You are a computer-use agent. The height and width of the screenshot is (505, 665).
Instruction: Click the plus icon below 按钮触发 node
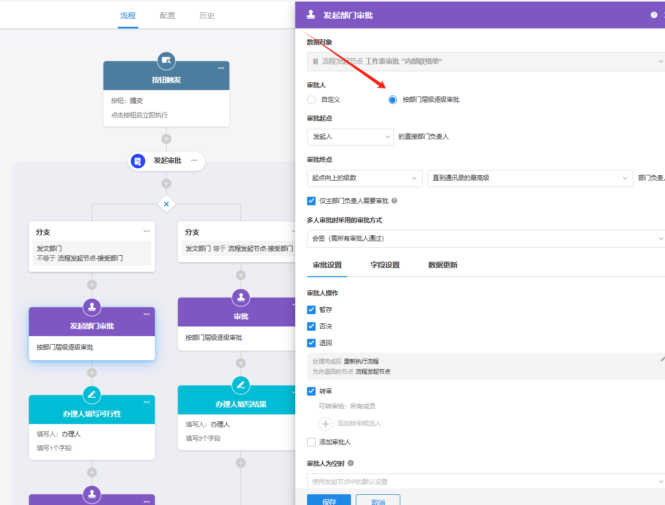[166, 139]
